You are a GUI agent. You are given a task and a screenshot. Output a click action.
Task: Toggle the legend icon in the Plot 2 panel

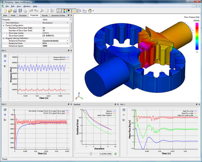click(x=5, y=66)
